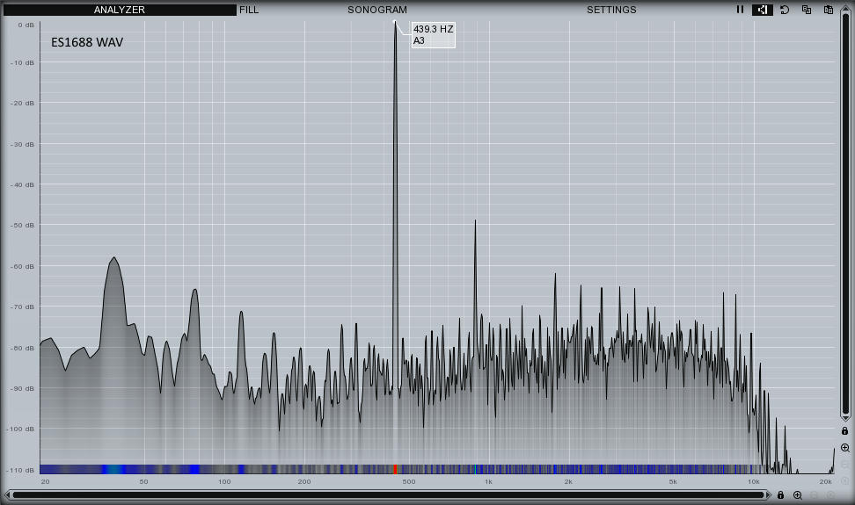Image resolution: width=855 pixels, height=505 pixels.
Task: Click the 500 frequency axis label
Action: click(x=409, y=481)
